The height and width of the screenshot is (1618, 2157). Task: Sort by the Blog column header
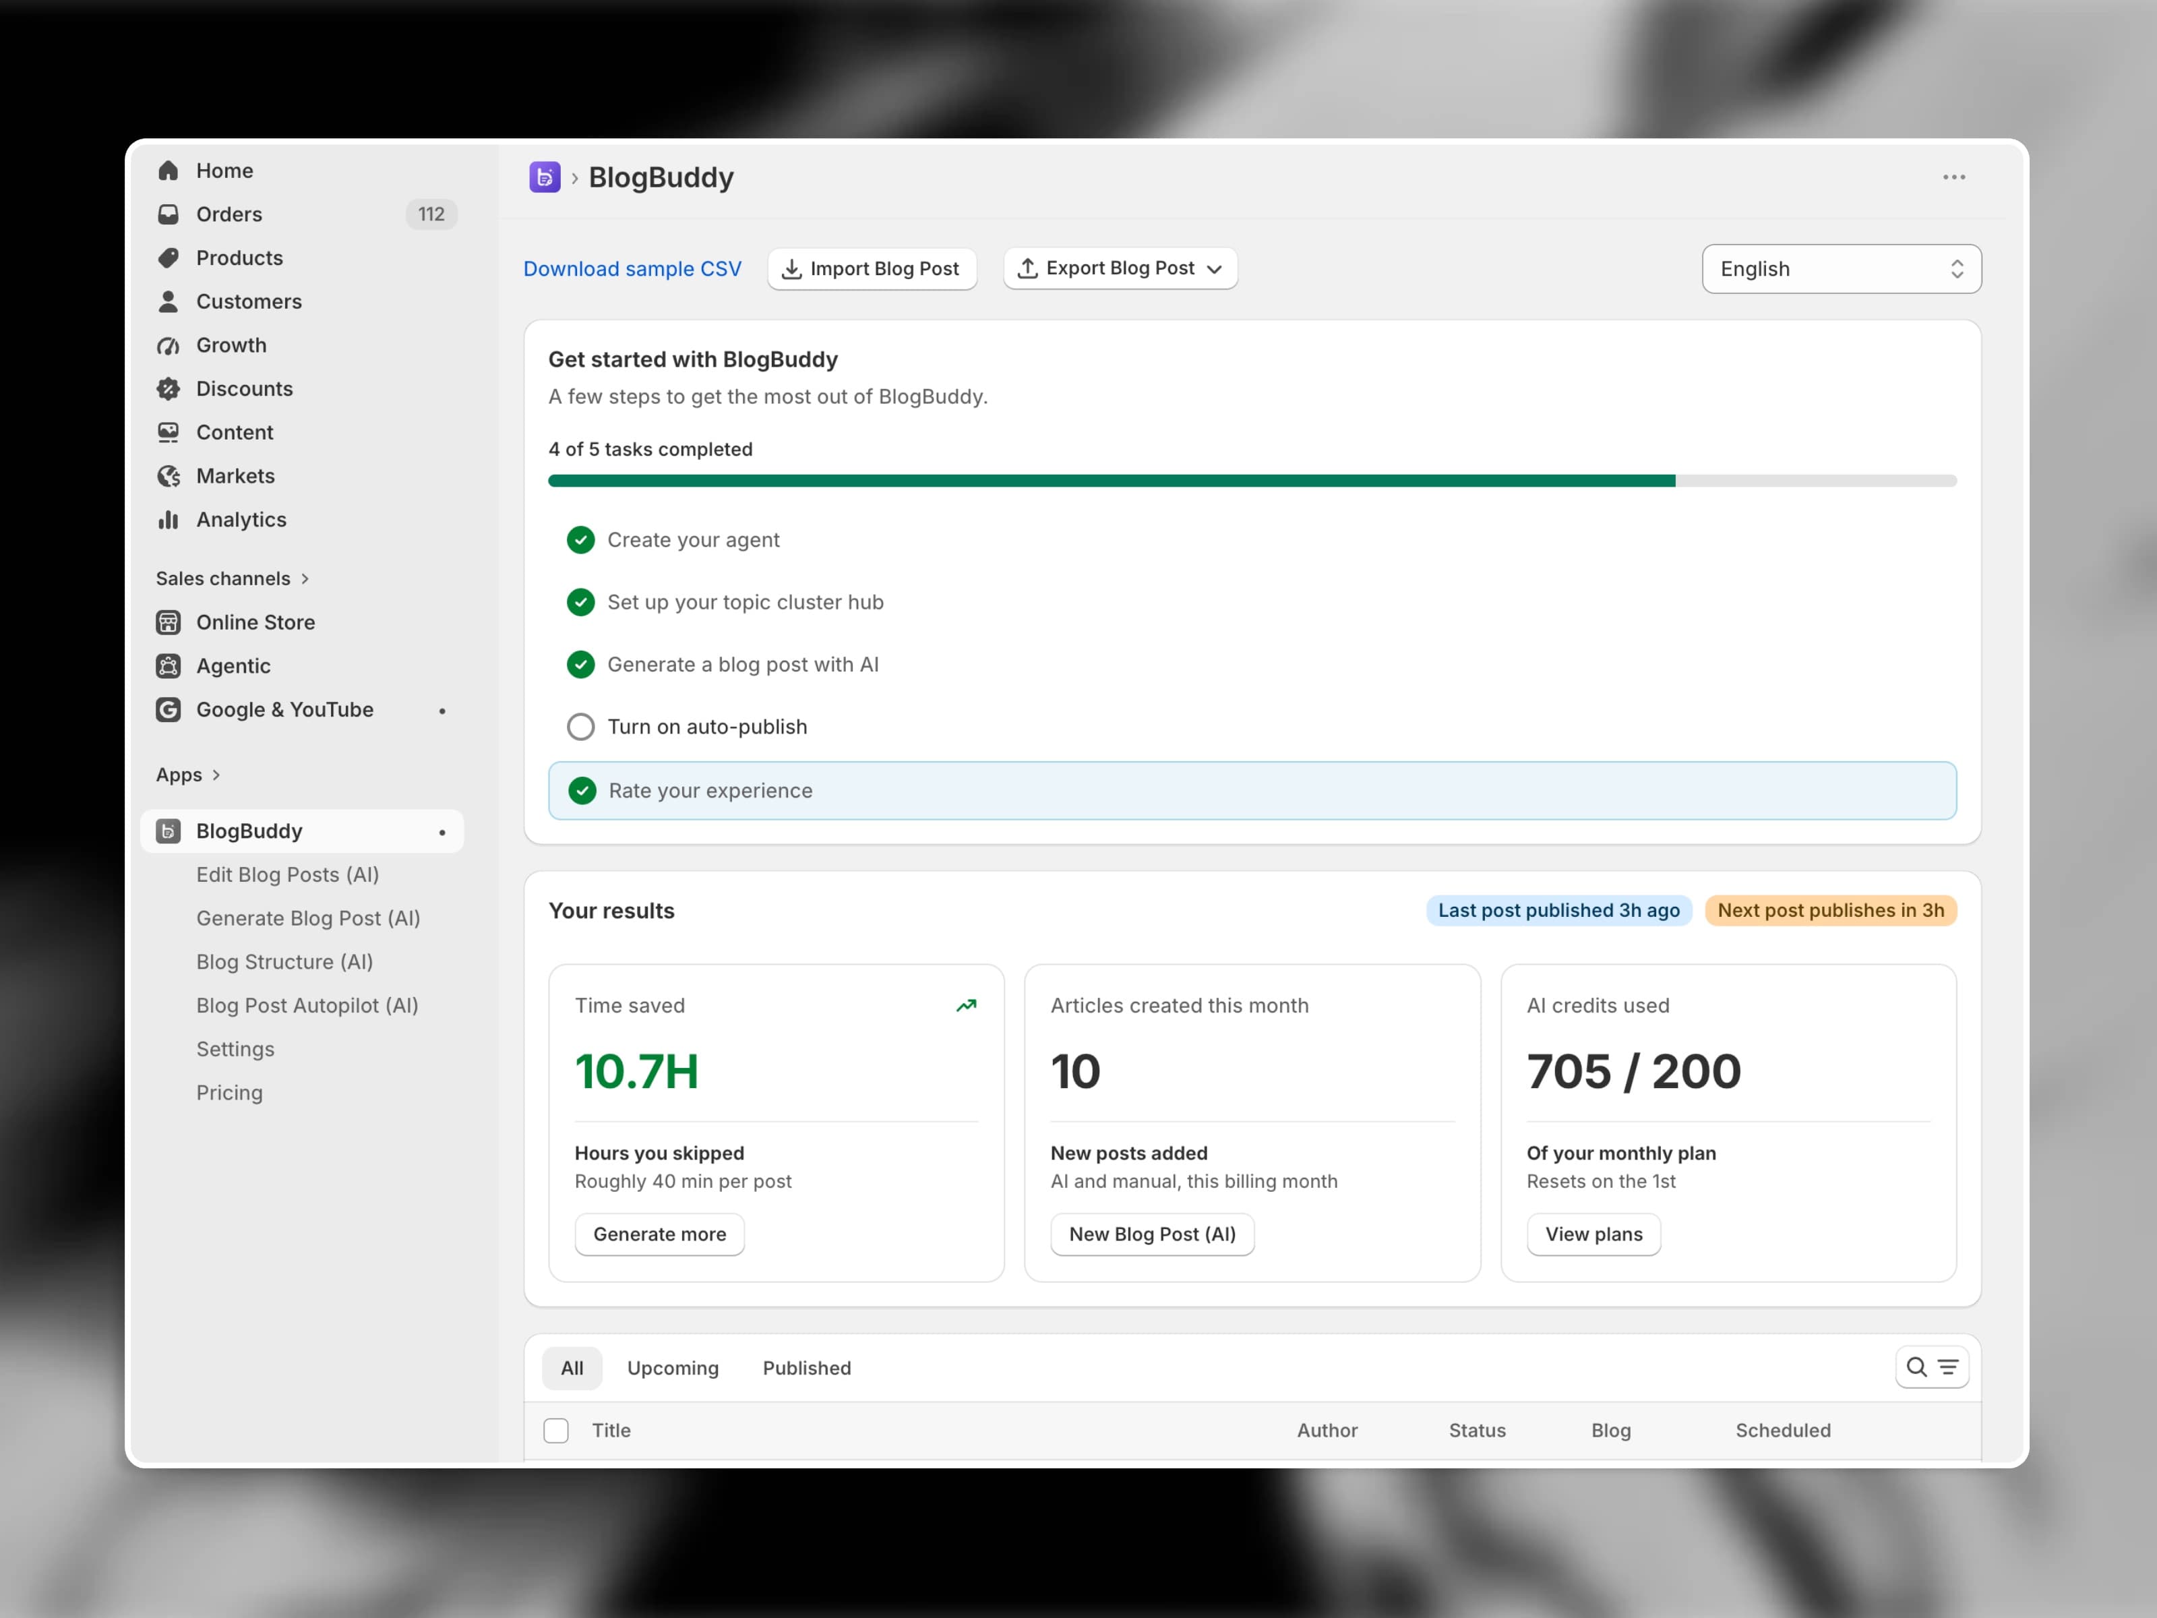pyautogui.click(x=1611, y=1431)
